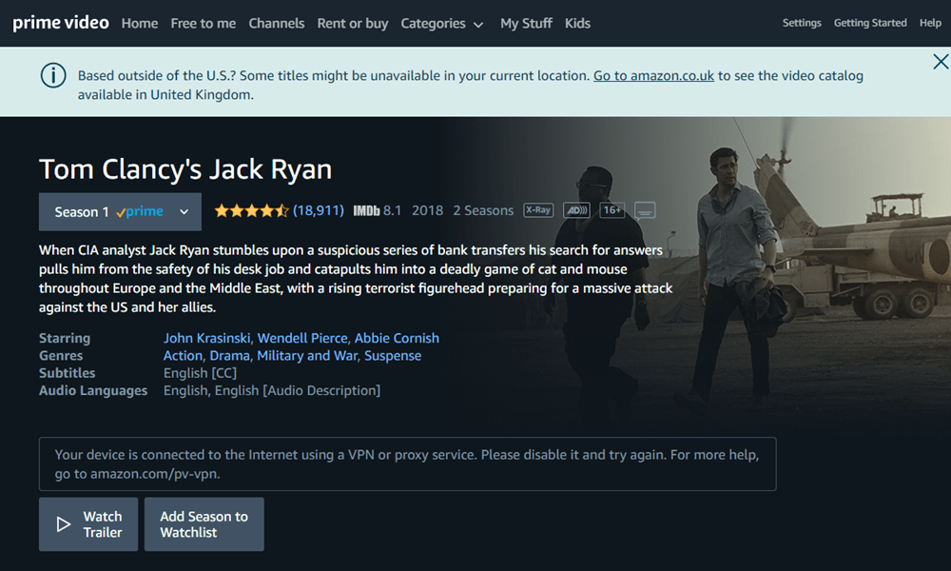Click the star rating icons
The height and width of the screenshot is (571, 951).
(x=251, y=211)
